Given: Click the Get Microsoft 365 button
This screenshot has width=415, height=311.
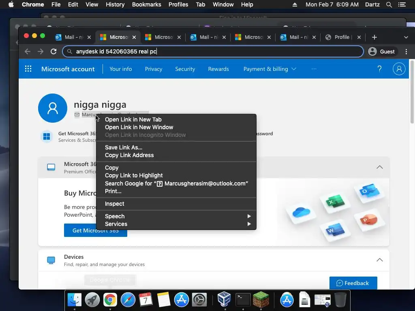Looking at the screenshot, I should pos(96,230).
